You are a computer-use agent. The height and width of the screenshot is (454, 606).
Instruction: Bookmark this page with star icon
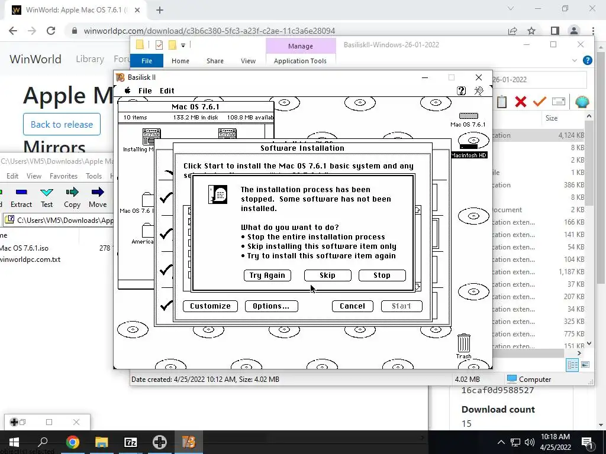531,31
